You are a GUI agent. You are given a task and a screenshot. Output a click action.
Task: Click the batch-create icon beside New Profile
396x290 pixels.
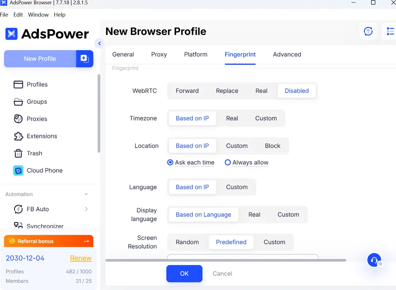pos(84,59)
